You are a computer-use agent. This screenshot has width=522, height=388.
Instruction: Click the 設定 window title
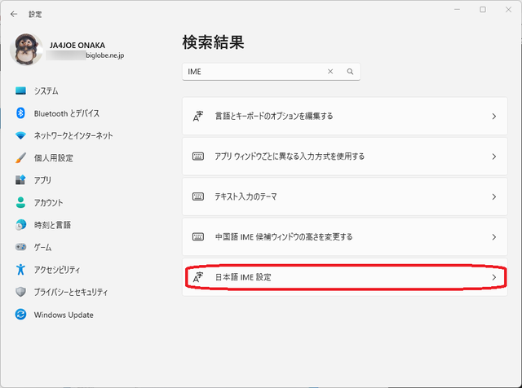click(x=35, y=15)
